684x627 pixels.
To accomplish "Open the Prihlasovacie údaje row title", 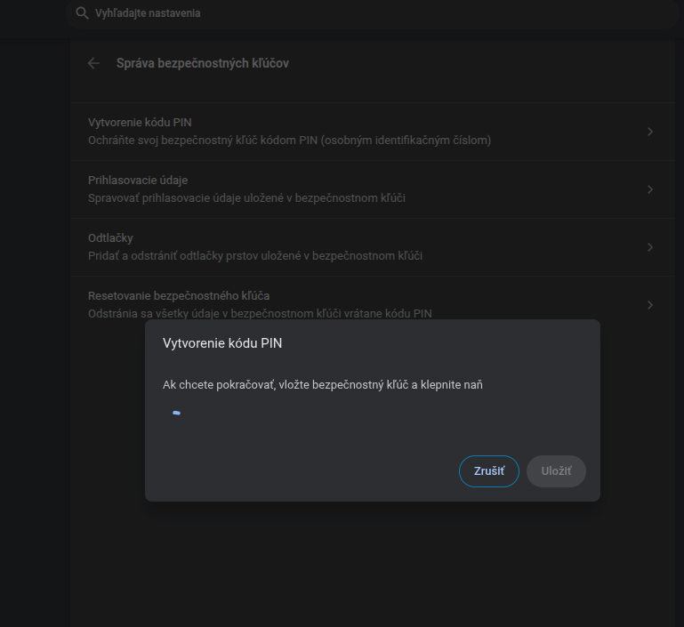I will (x=138, y=181).
